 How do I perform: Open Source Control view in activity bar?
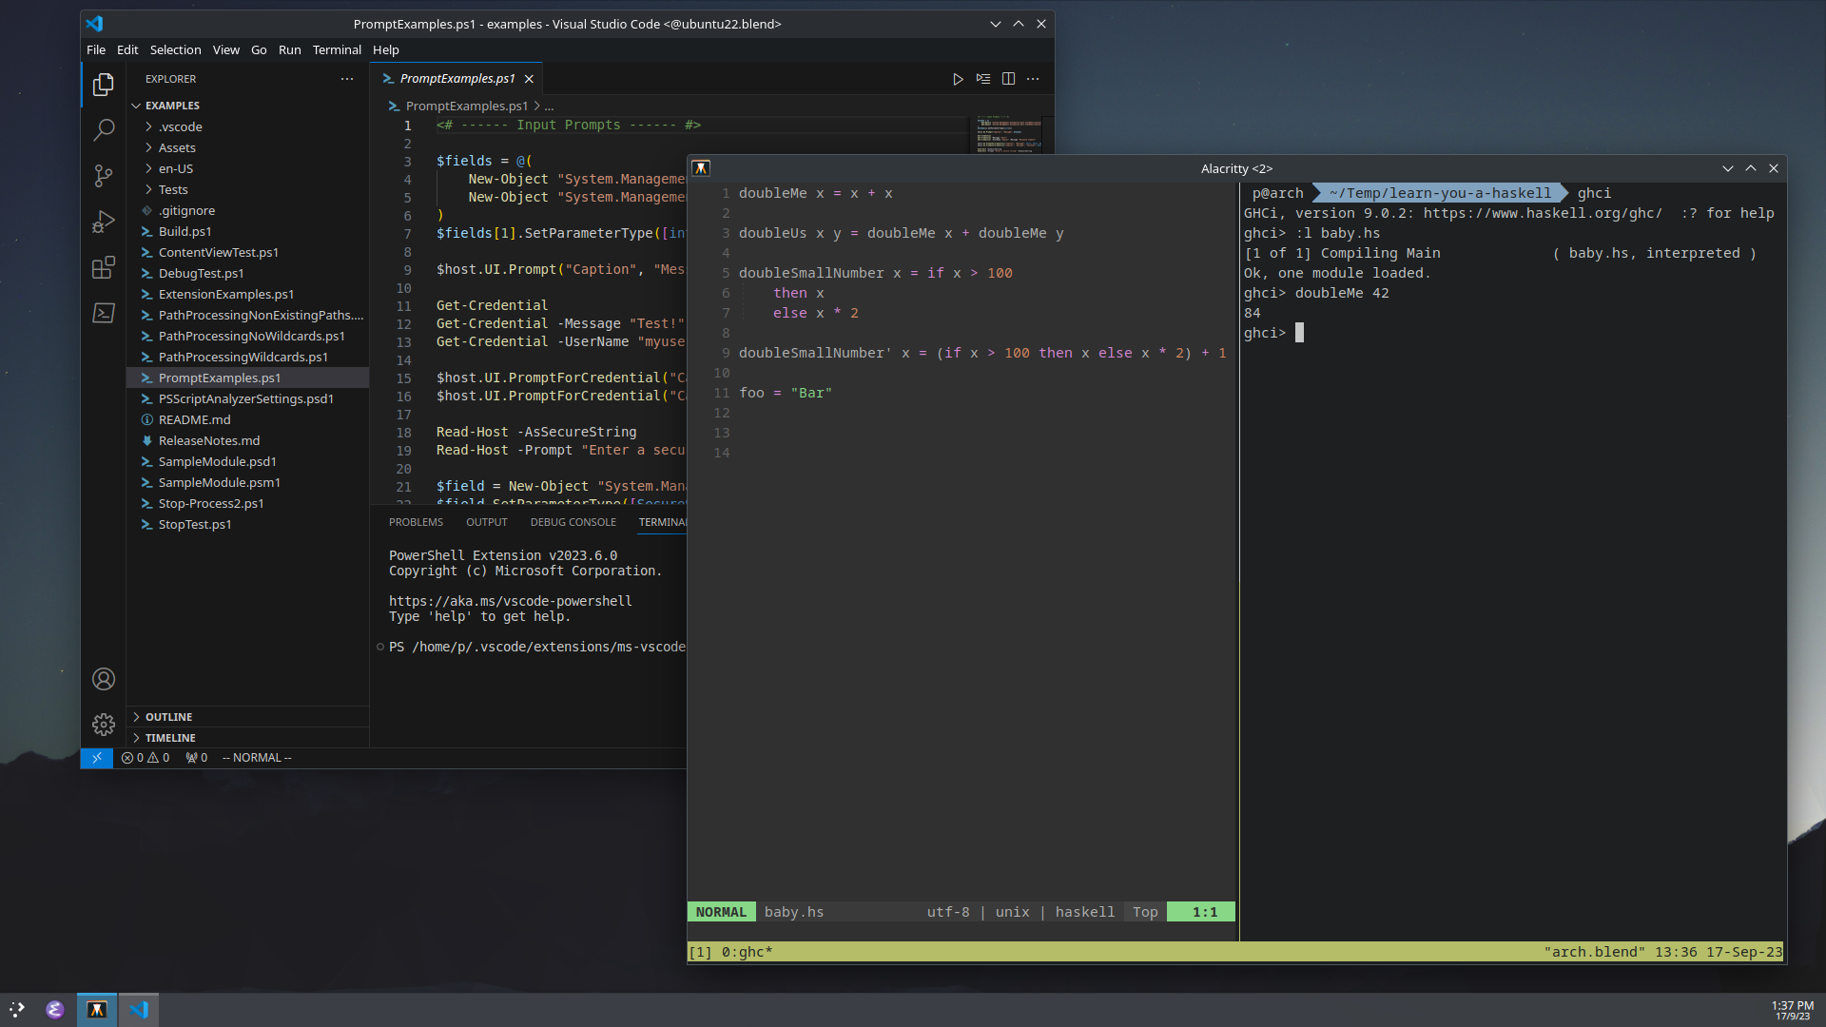(x=104, y=176)
